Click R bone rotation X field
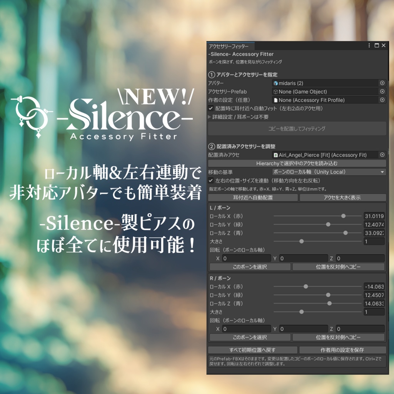The image size is (394, 394). [246, 329]
